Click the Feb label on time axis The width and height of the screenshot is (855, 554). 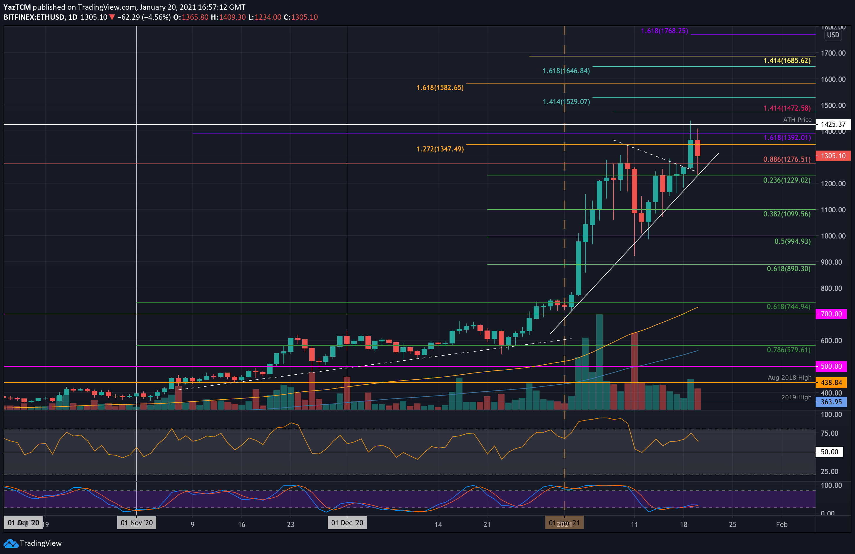782,525
